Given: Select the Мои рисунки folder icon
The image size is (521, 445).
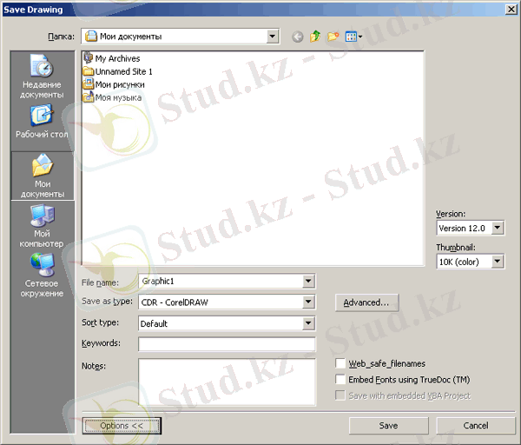Looking at the screenshot, I should point(89,83).
